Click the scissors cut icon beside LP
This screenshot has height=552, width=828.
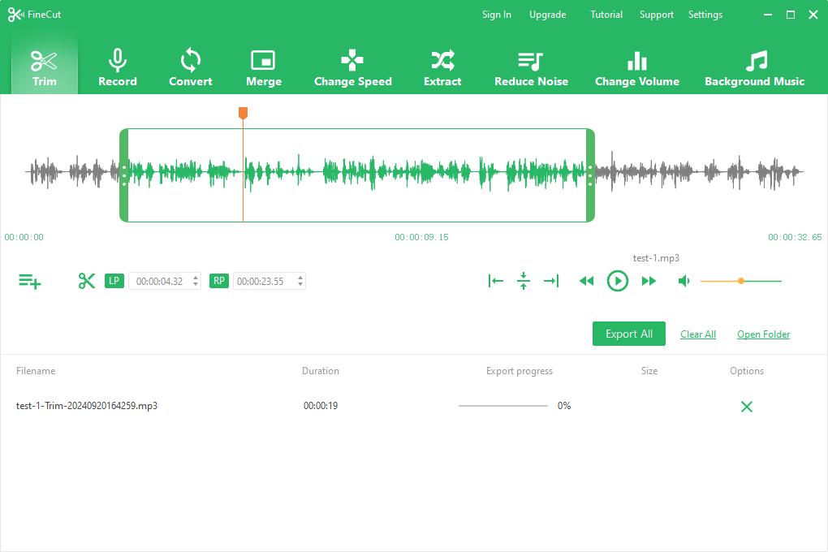pyautogui.click(x=87, y=281)
